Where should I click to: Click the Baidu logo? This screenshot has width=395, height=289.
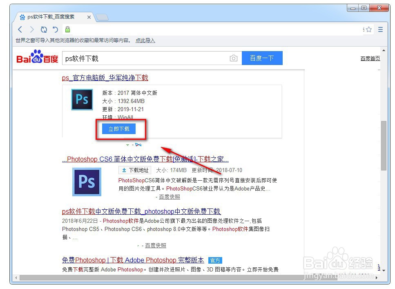coord(37,56)
